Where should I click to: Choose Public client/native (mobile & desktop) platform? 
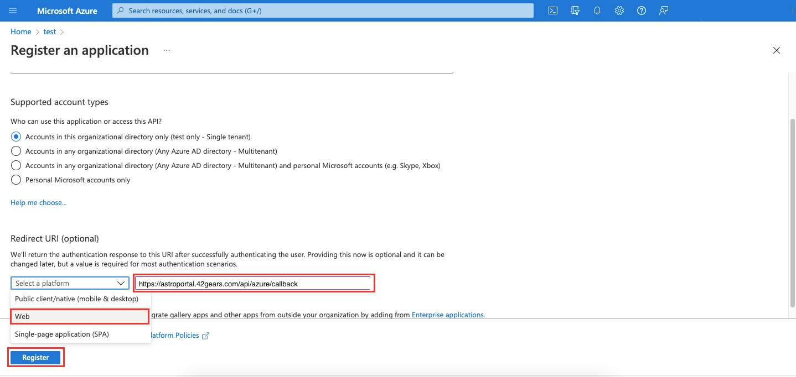tap(81, 299)
